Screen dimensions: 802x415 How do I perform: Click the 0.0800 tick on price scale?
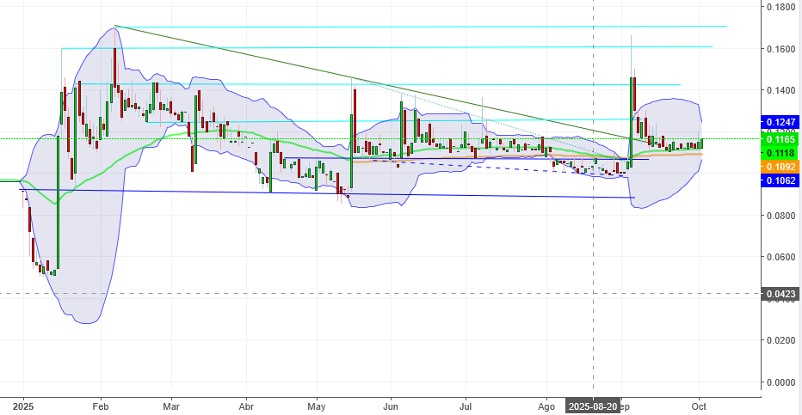(x=780, y=216)
